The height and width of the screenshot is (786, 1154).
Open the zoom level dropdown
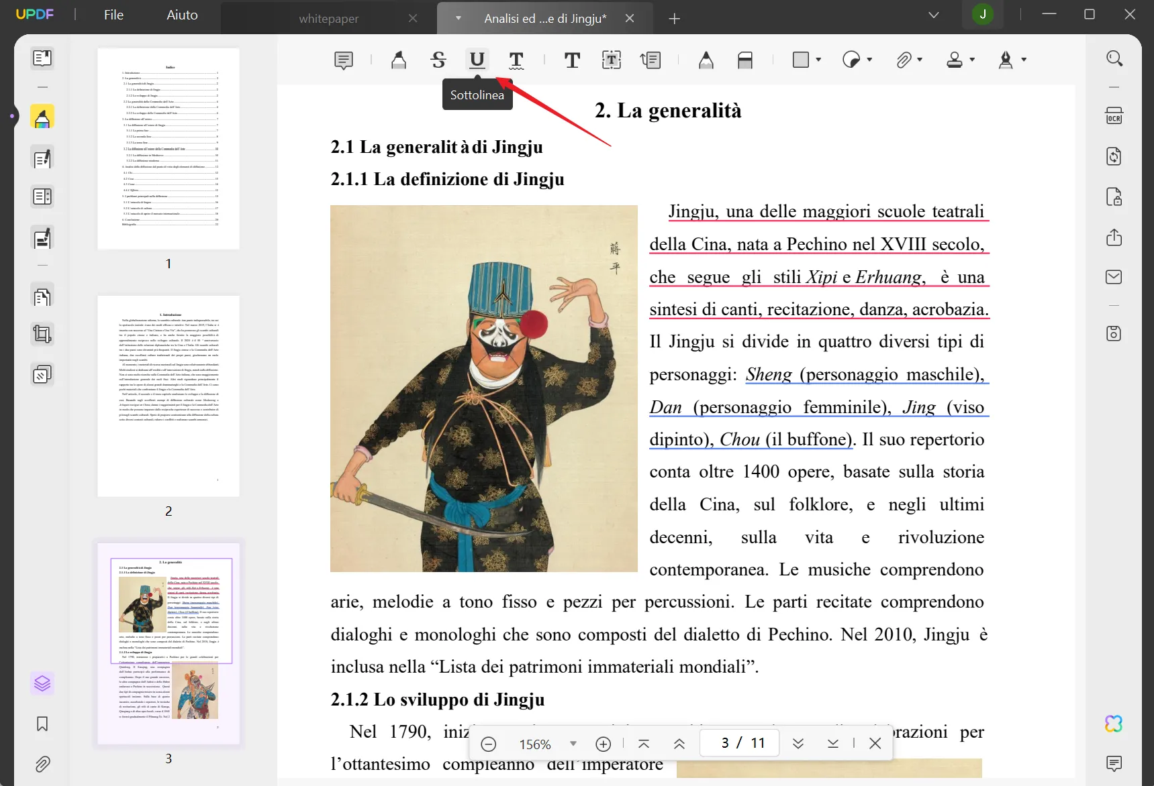coord(573,743)
